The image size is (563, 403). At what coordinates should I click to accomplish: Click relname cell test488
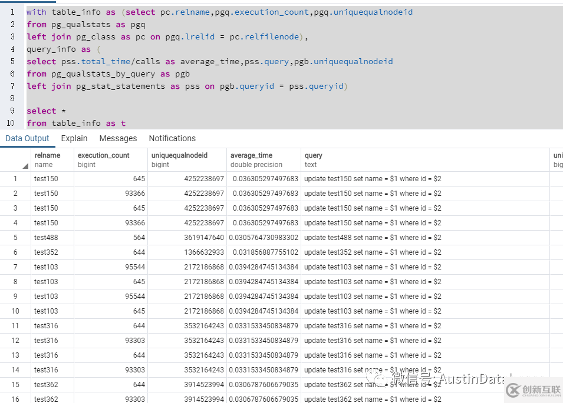(52, 238)
